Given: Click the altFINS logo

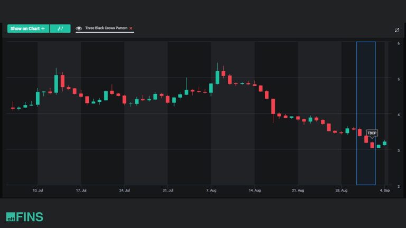Looking at the screenshot, I should [x=25, y=216].
